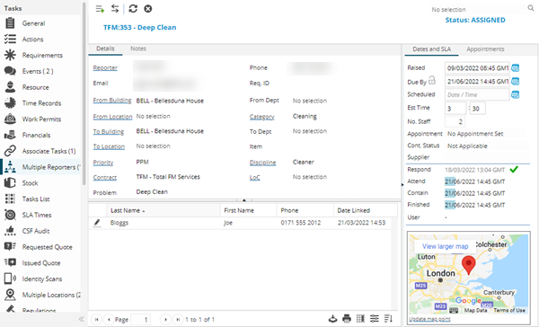Open the Financials section
Image resolution: width=539 pixels, height=327 pixels.
36,135
